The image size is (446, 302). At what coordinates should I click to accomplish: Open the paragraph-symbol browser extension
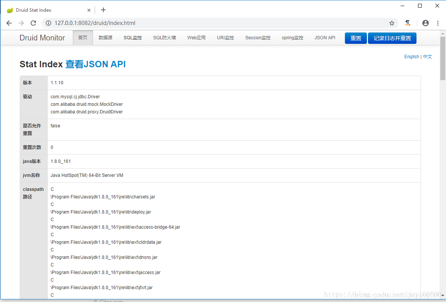pos(408,23)
